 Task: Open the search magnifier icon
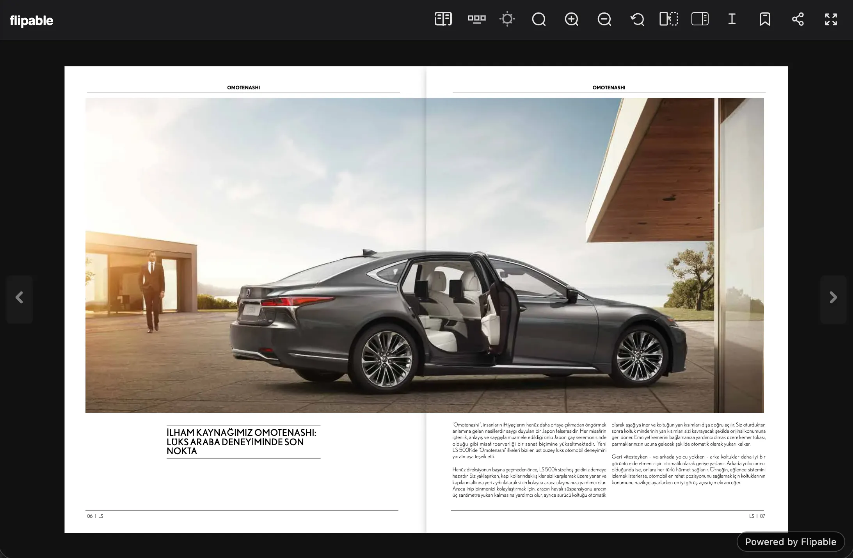(539, 19)
